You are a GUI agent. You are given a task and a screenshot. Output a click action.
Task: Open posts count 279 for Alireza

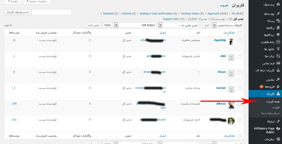point(14,103)
